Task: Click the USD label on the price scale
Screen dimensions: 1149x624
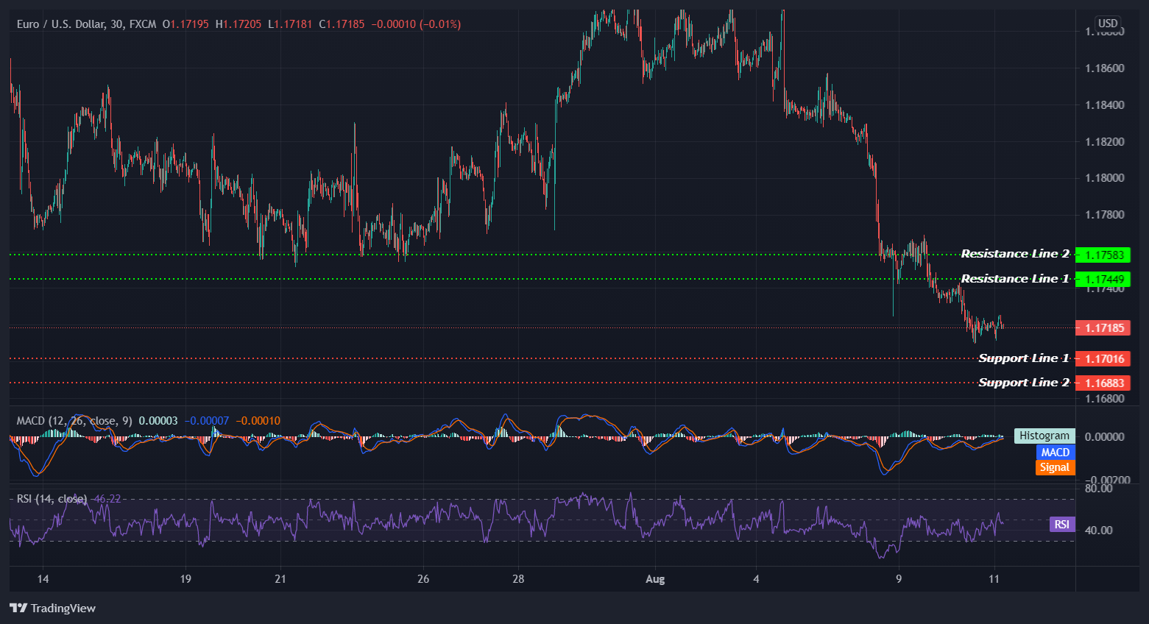Action: tap(1108, 24)
